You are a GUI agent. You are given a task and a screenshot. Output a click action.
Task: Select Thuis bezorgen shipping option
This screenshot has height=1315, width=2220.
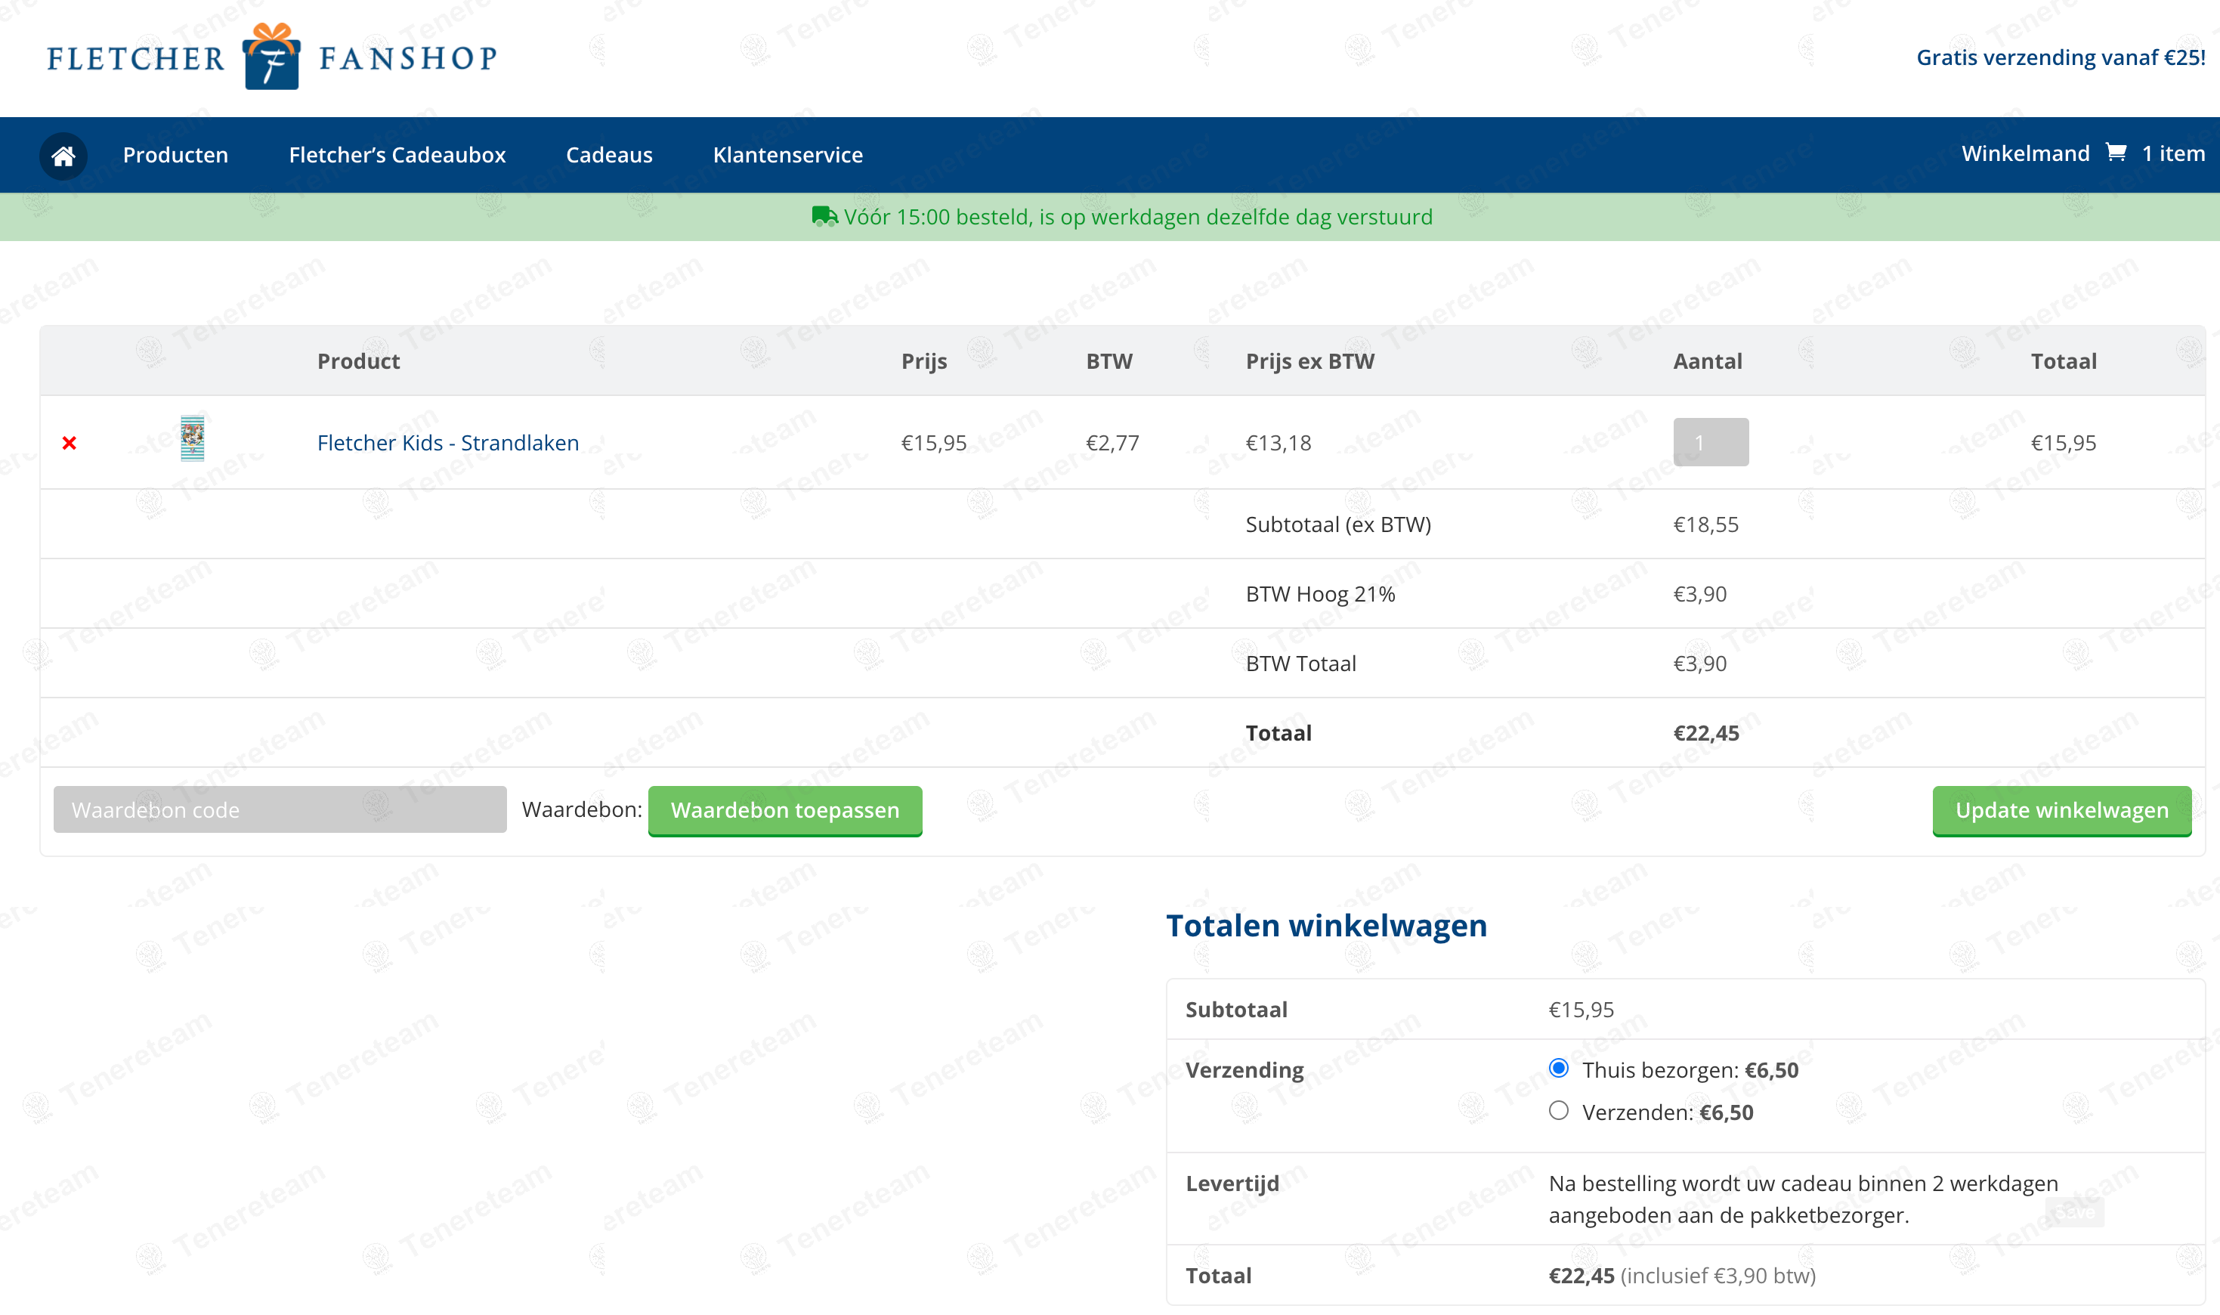pyautogui.click(x=1558, y=1069)
